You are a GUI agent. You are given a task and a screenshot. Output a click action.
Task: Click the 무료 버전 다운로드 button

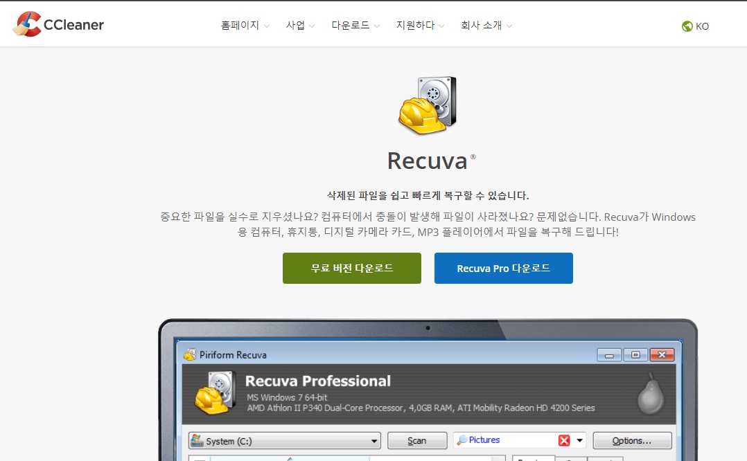351,269
